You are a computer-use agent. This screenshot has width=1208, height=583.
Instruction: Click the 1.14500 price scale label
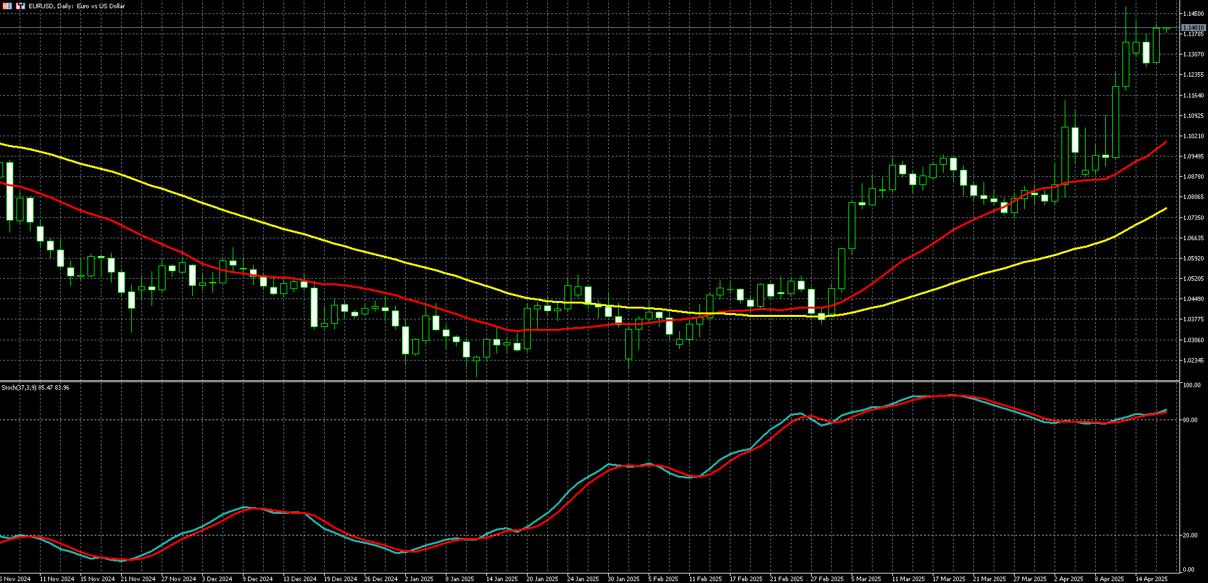[x=1193, y=13]
